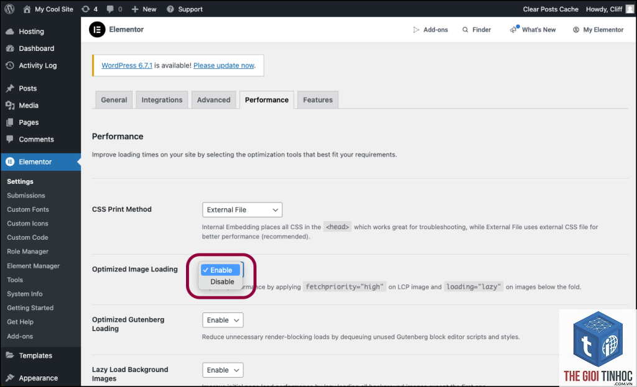Click the Finder magnifier icon
637x387 pixels.
coord(465,30)
